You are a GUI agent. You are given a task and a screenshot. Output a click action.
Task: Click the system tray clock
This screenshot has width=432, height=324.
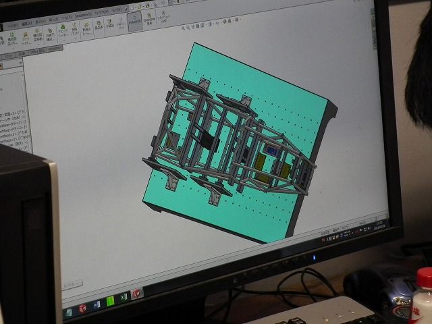[x=380, y=225]
